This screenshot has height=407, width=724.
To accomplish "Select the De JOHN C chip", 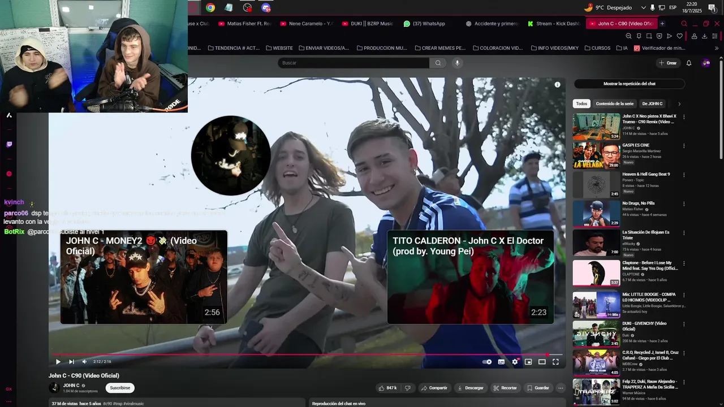I will click(652, 103).
